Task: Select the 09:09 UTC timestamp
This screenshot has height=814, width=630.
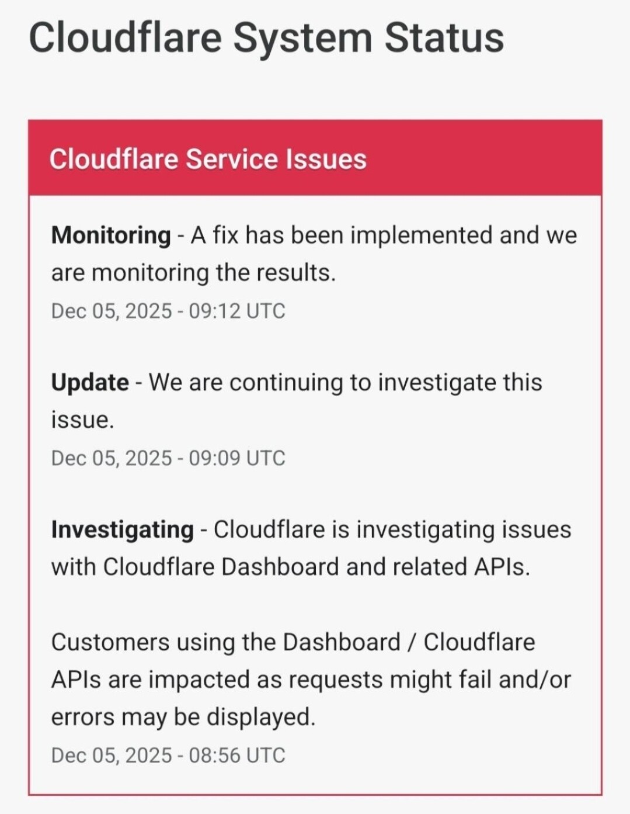Action: pos(168,458)
